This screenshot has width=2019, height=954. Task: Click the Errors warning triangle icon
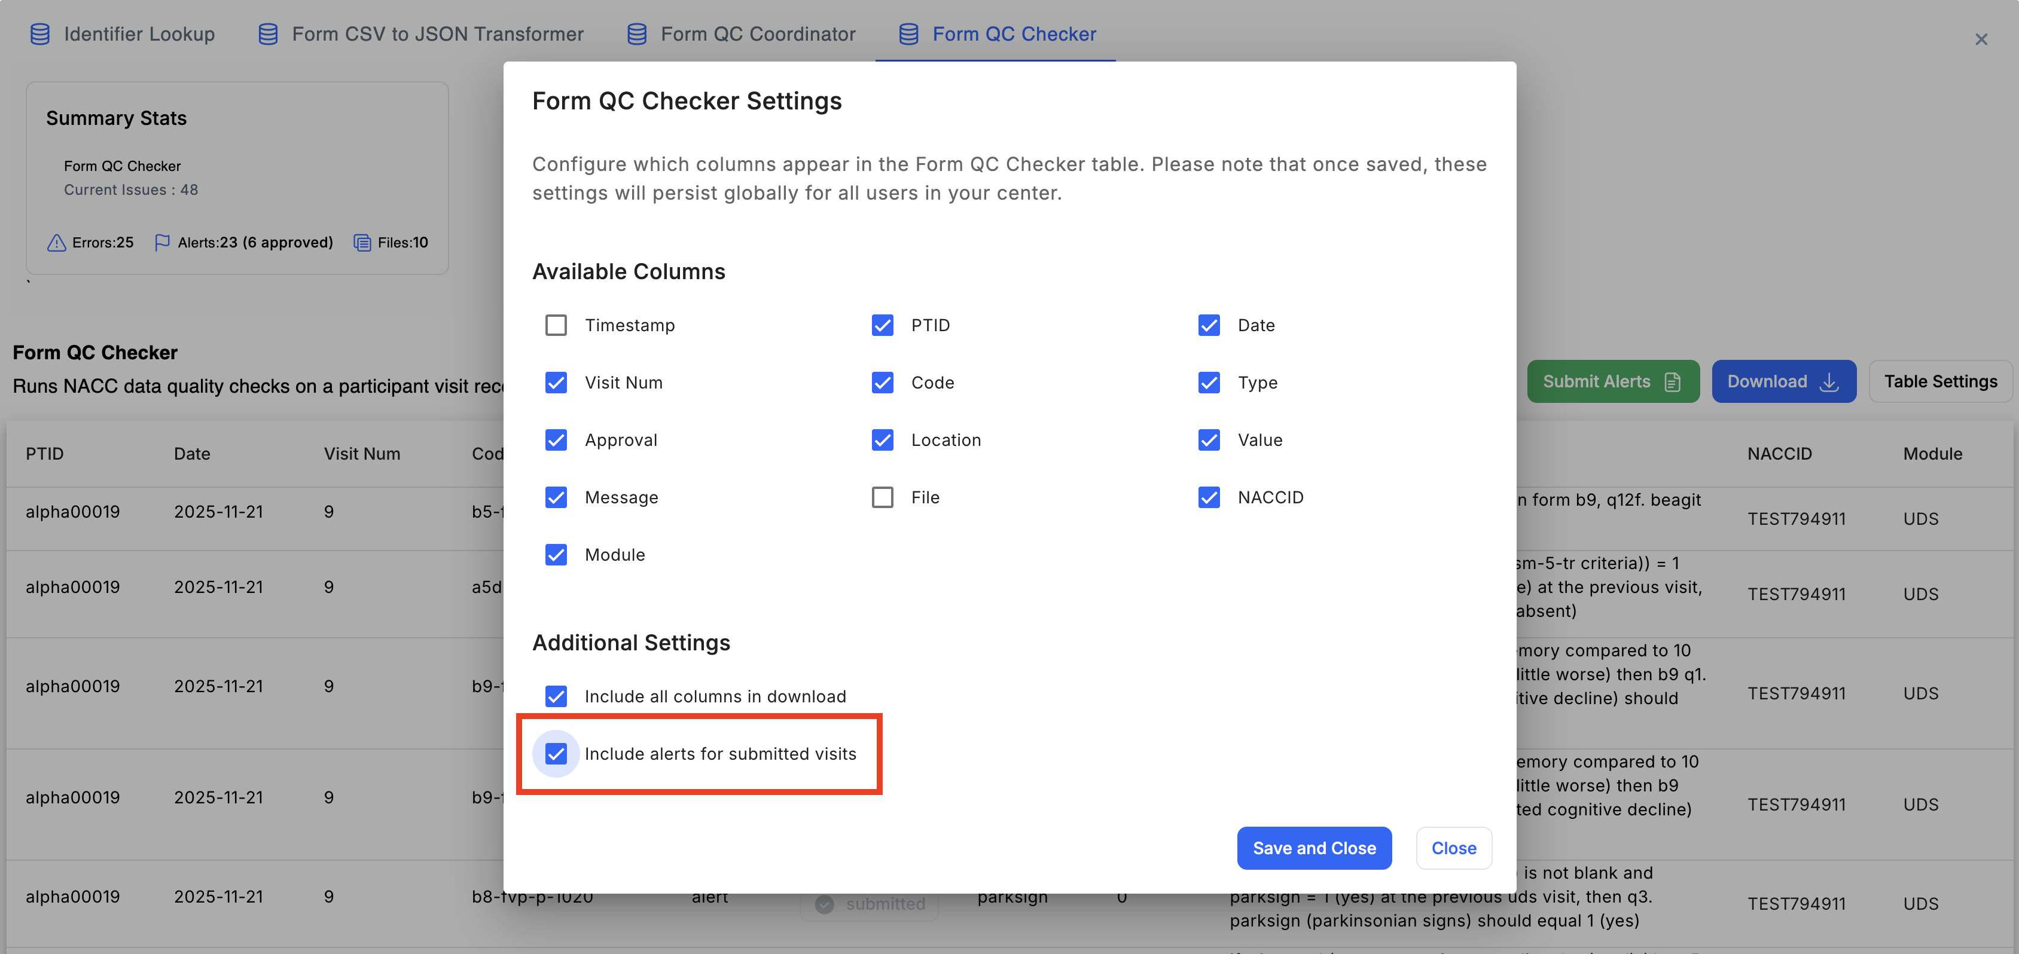point(56,243)
